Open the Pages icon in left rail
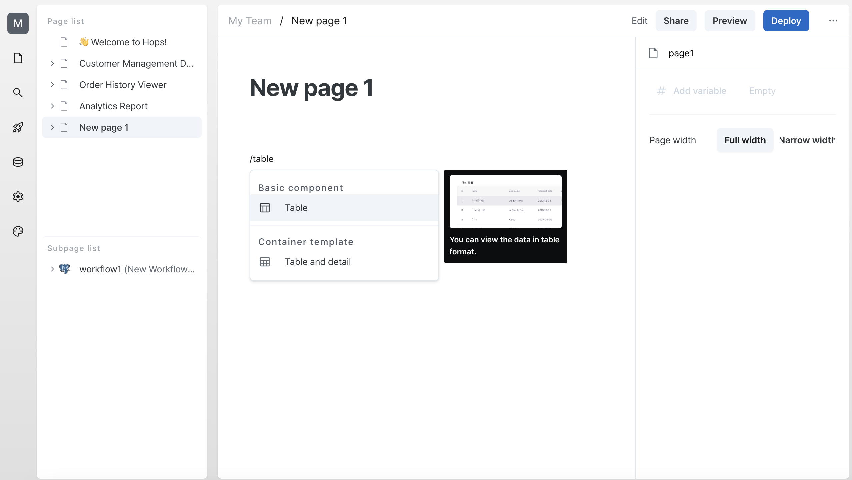The height and width of the screenshot is (480, 852). pyautogui.click(x=18, y=58)
